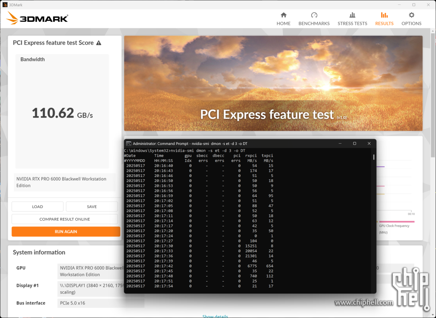Screen dimensions: 436x318
Task: Open the OPTIONS tab
Action: pos(411,19)
